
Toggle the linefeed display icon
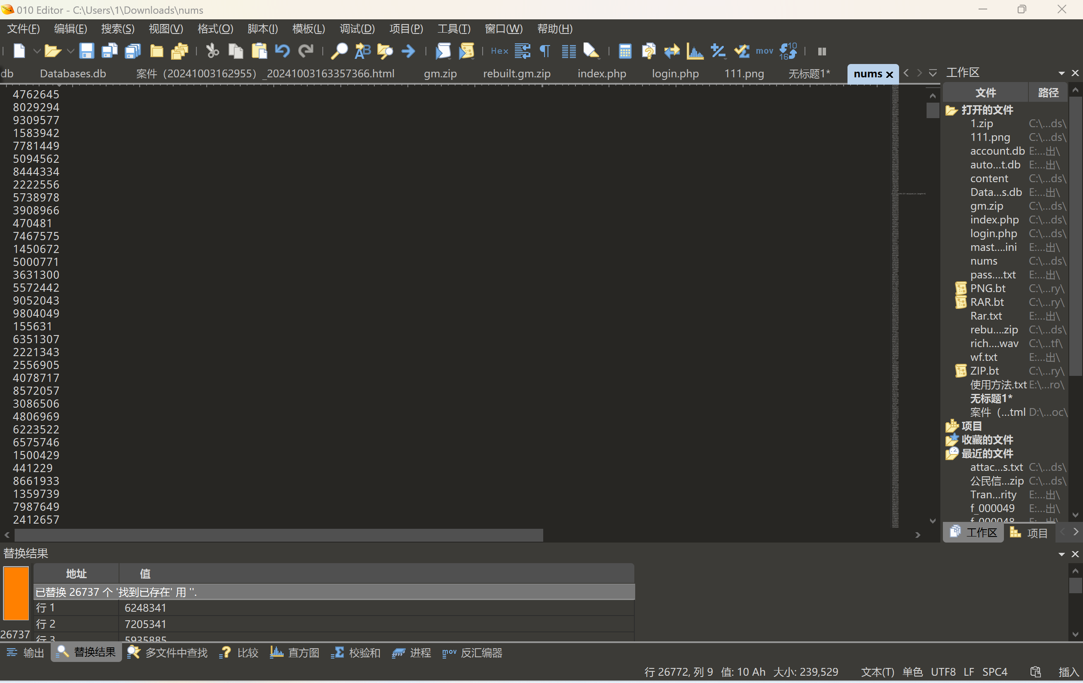[522, 51]
